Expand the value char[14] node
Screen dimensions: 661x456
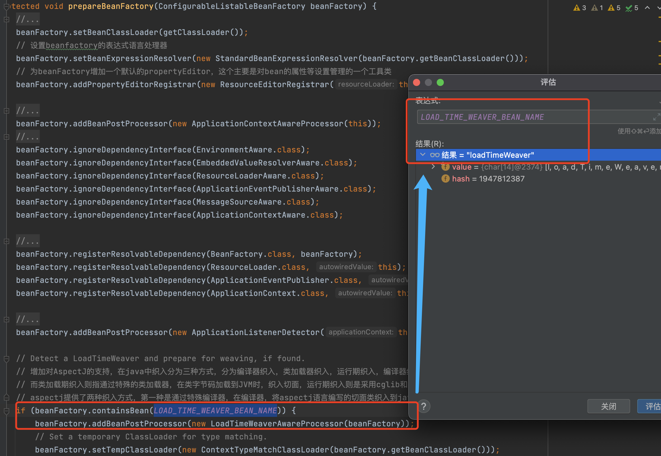click(x=433, y=167)
